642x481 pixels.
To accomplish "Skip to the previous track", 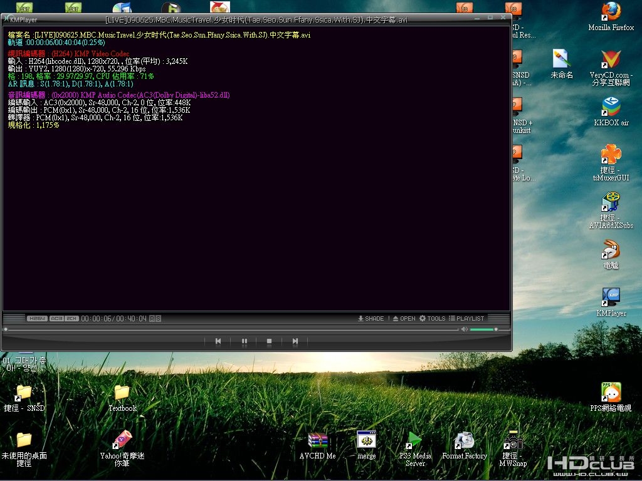I will [218, 341].
